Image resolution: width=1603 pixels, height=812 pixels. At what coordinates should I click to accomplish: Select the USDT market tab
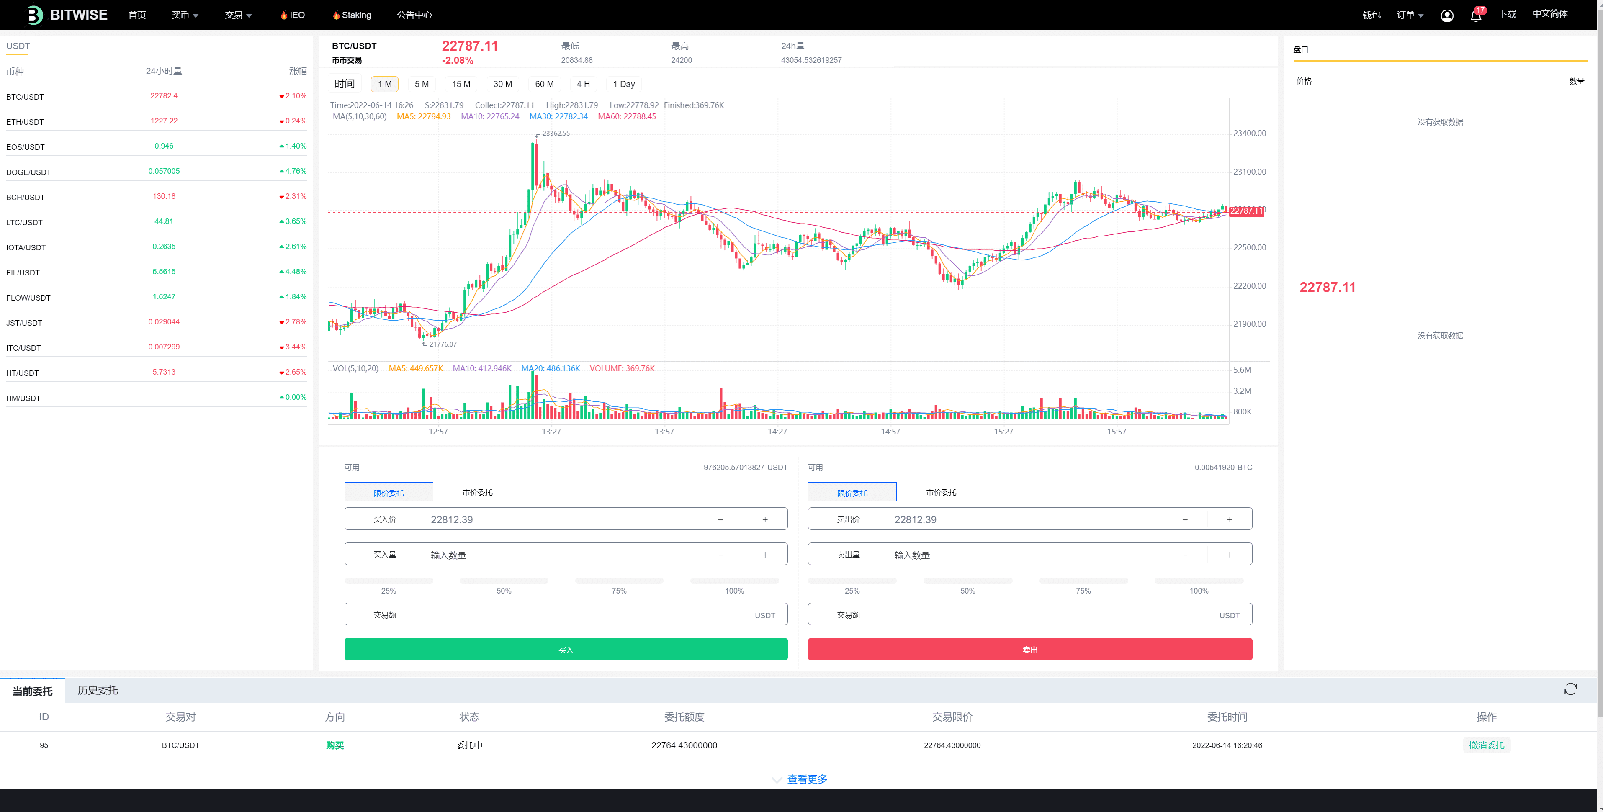[x=18, y=46]
